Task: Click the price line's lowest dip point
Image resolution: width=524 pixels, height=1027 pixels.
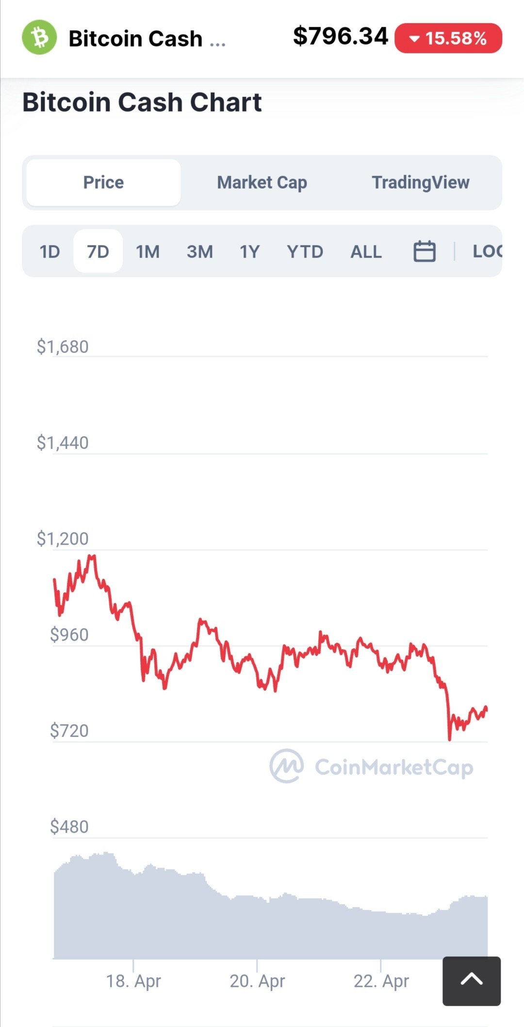Action: pos(449,739)
